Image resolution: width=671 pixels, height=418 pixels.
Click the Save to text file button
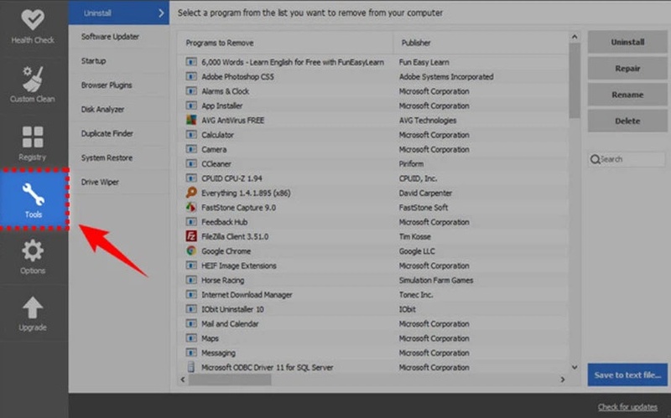click(x=627, y=374)
